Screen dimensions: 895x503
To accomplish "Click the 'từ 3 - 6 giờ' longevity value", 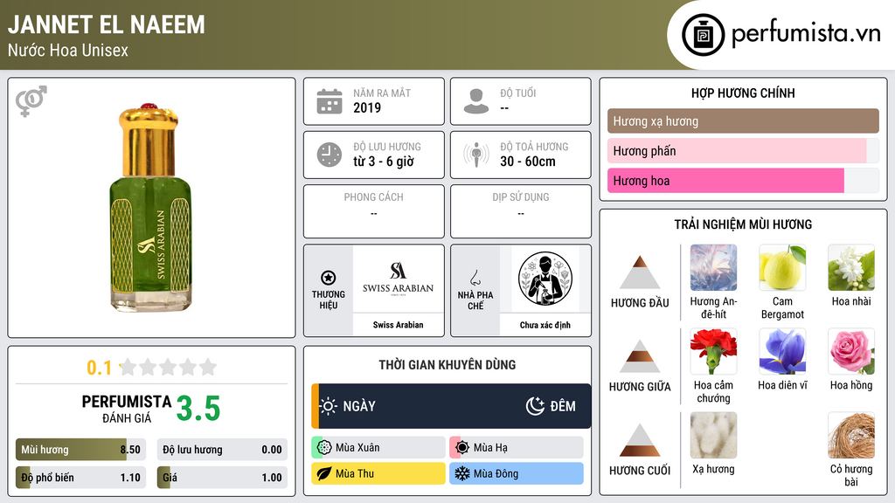I will click(384, 162).
